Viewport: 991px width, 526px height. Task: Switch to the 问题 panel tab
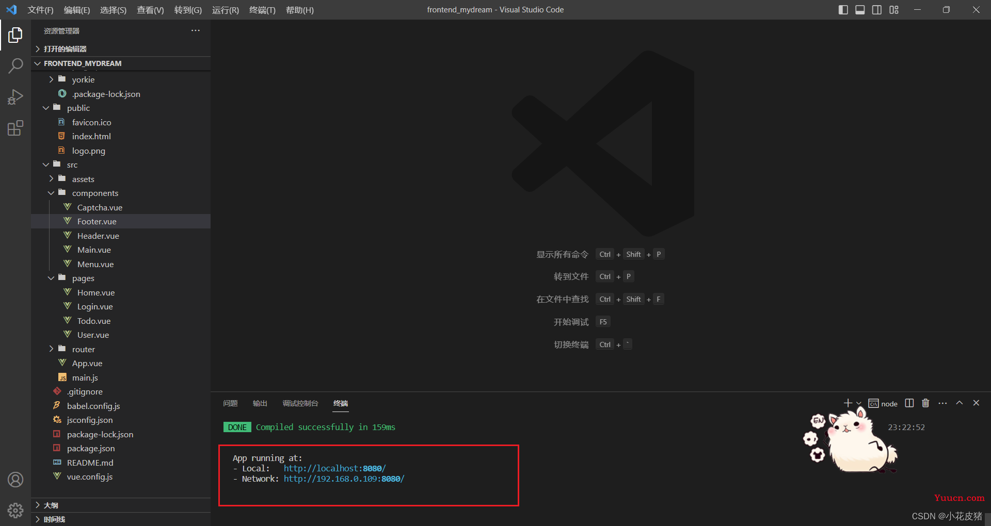coord(230,403)
